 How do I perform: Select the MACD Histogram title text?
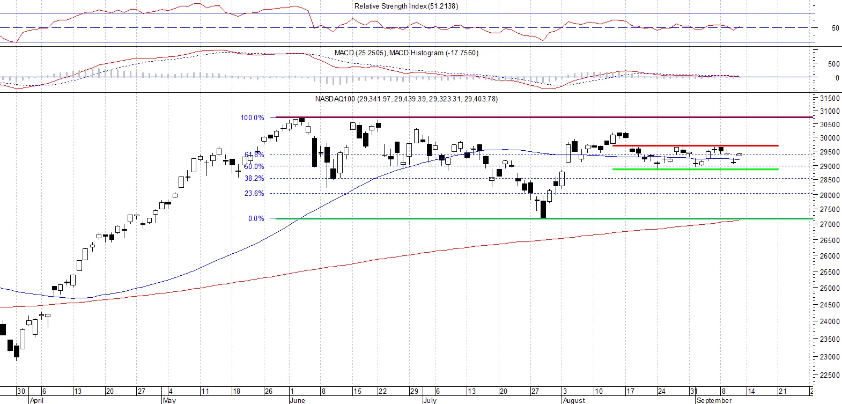click(434, 53)
